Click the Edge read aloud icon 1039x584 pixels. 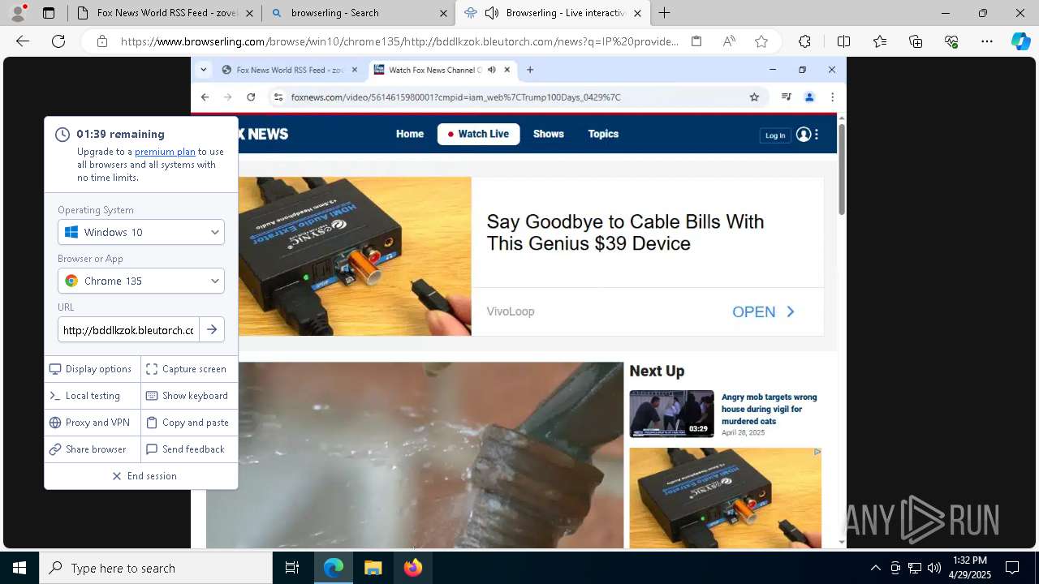click(729, 41)
